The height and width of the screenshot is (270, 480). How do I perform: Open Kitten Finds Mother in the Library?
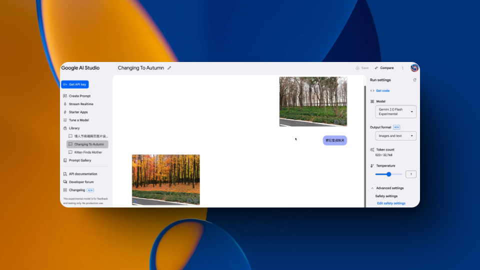89,152
